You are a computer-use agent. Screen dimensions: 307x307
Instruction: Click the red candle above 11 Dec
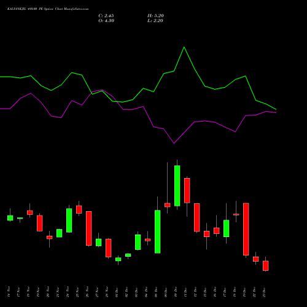pyautogui.click(x=187, y=190)
